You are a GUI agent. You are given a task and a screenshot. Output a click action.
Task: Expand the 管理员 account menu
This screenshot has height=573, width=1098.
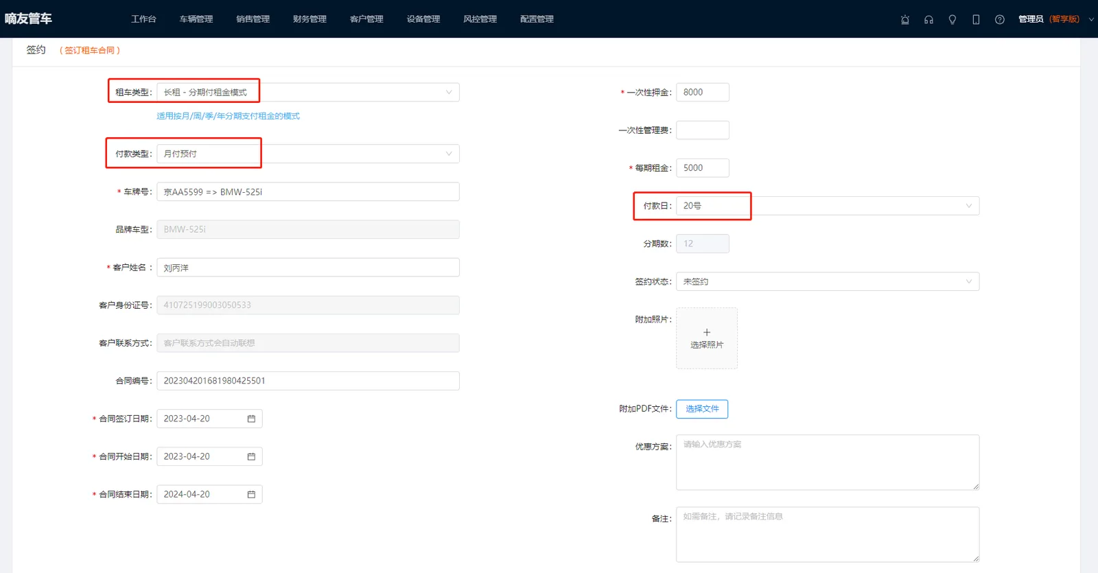(1056, 19)
